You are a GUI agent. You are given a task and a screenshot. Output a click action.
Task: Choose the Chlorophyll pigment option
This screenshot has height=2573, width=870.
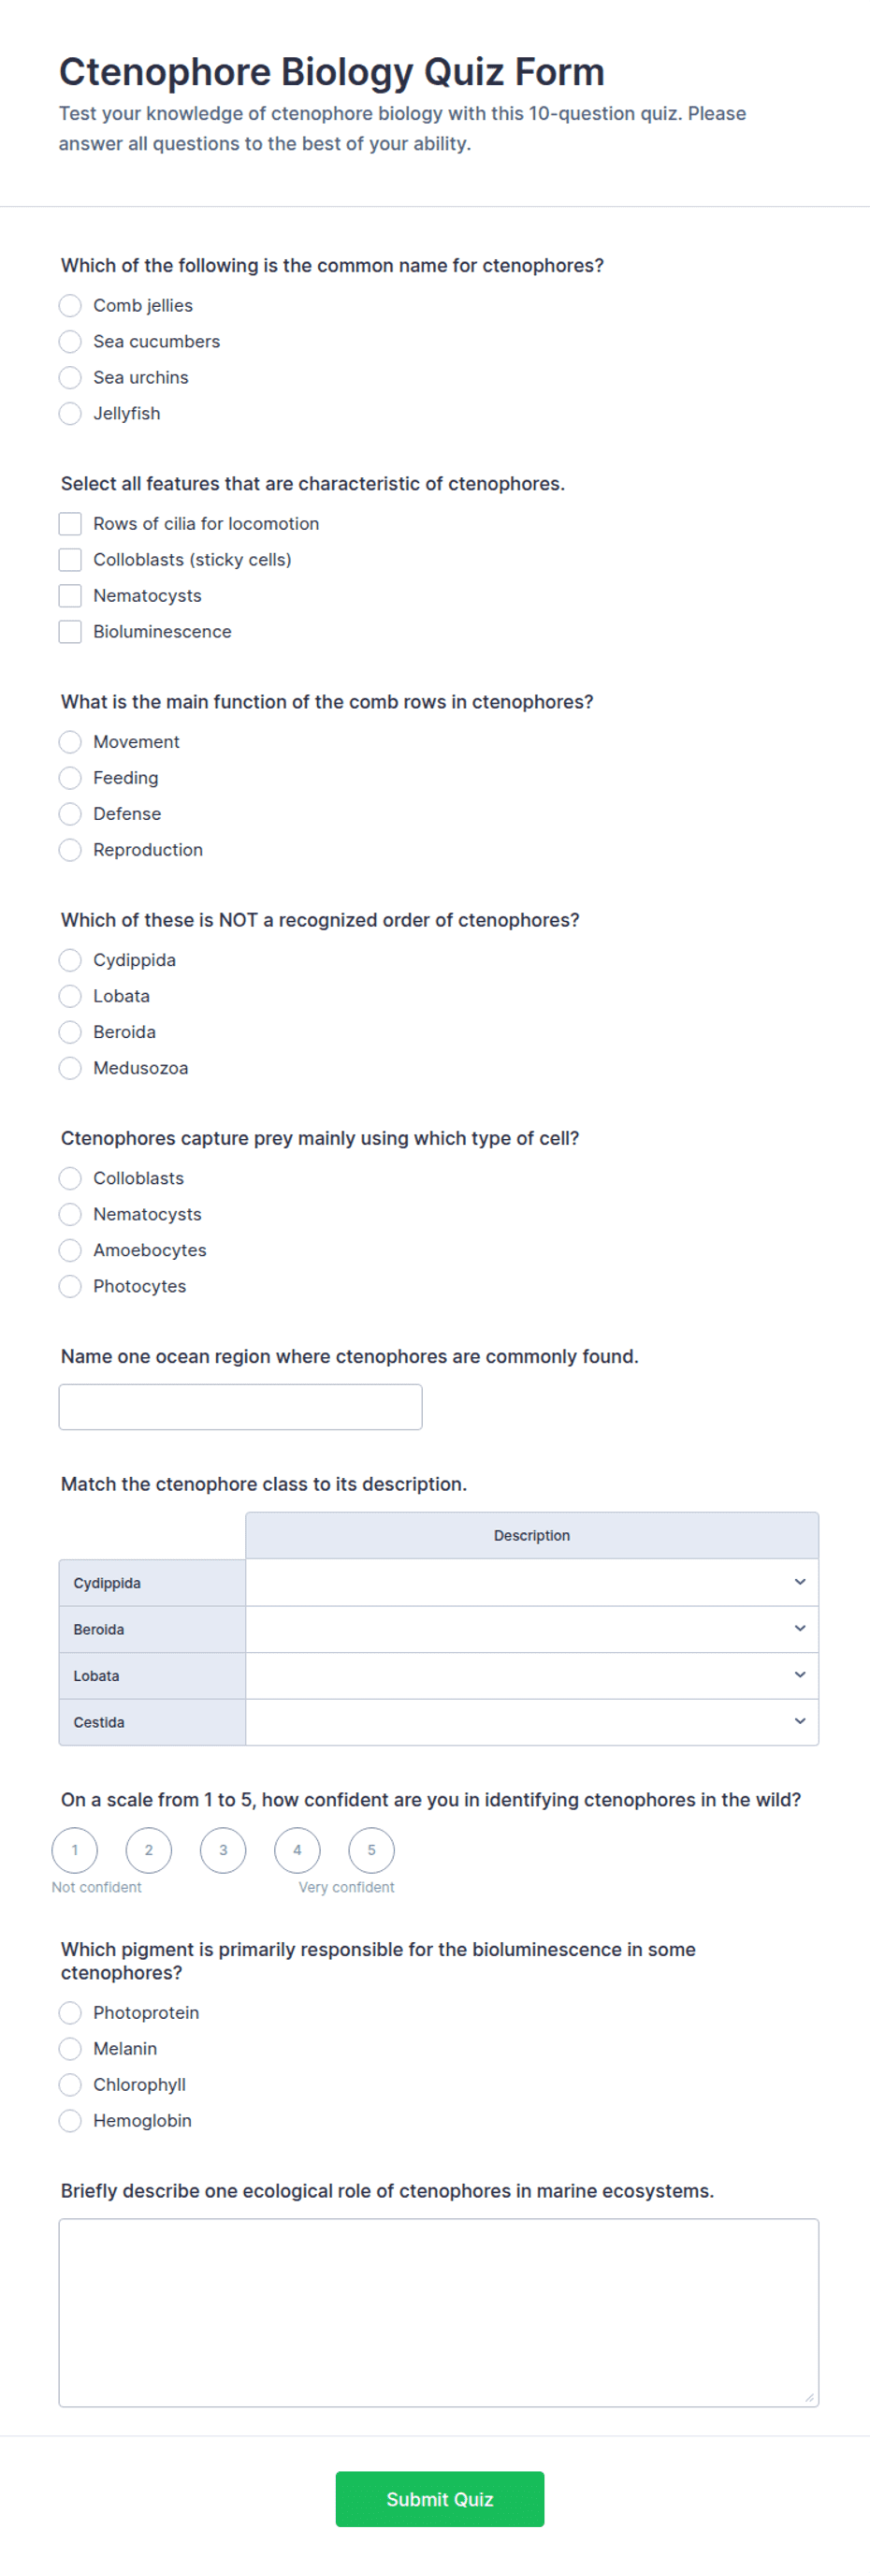click(70, 2084)
